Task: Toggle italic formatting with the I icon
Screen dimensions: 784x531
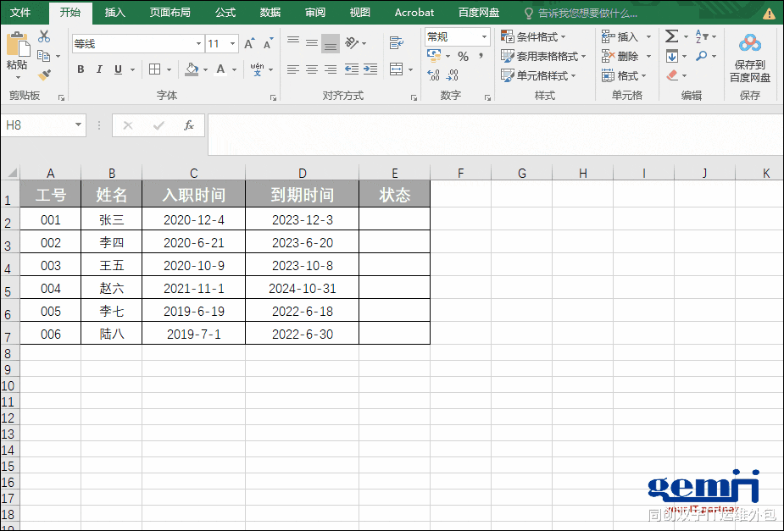Action: pos(99,69)
